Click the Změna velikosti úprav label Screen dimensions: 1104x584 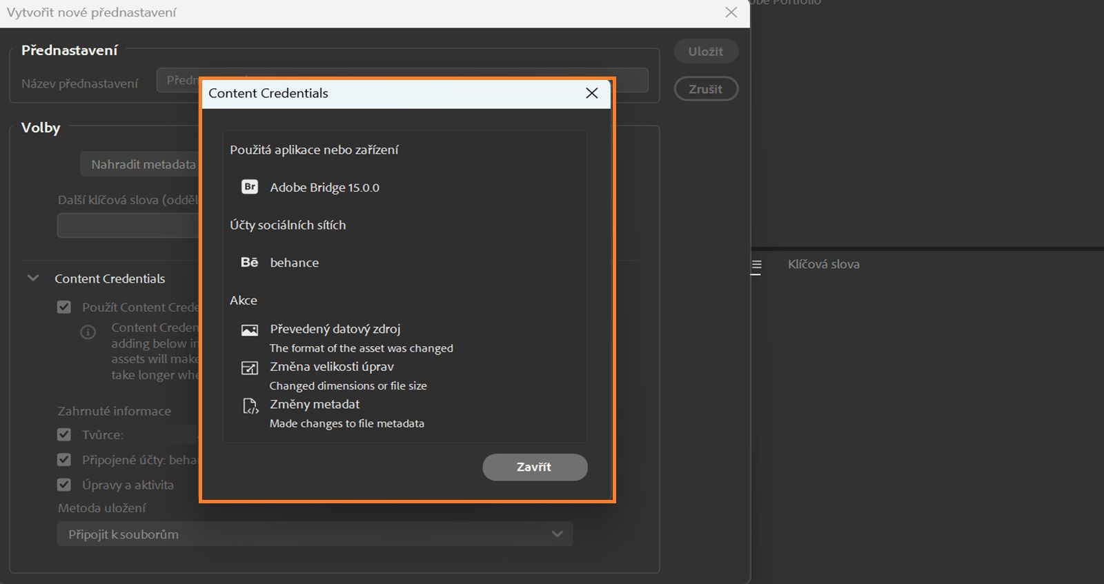(x=332, y=367)
